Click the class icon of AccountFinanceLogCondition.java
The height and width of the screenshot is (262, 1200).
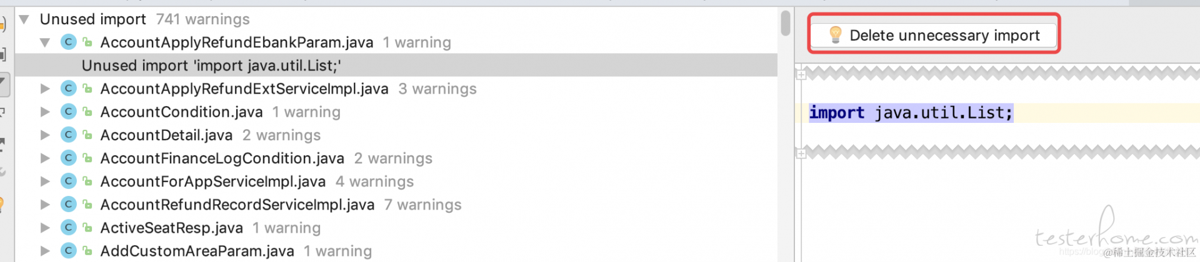click(69, 158)
